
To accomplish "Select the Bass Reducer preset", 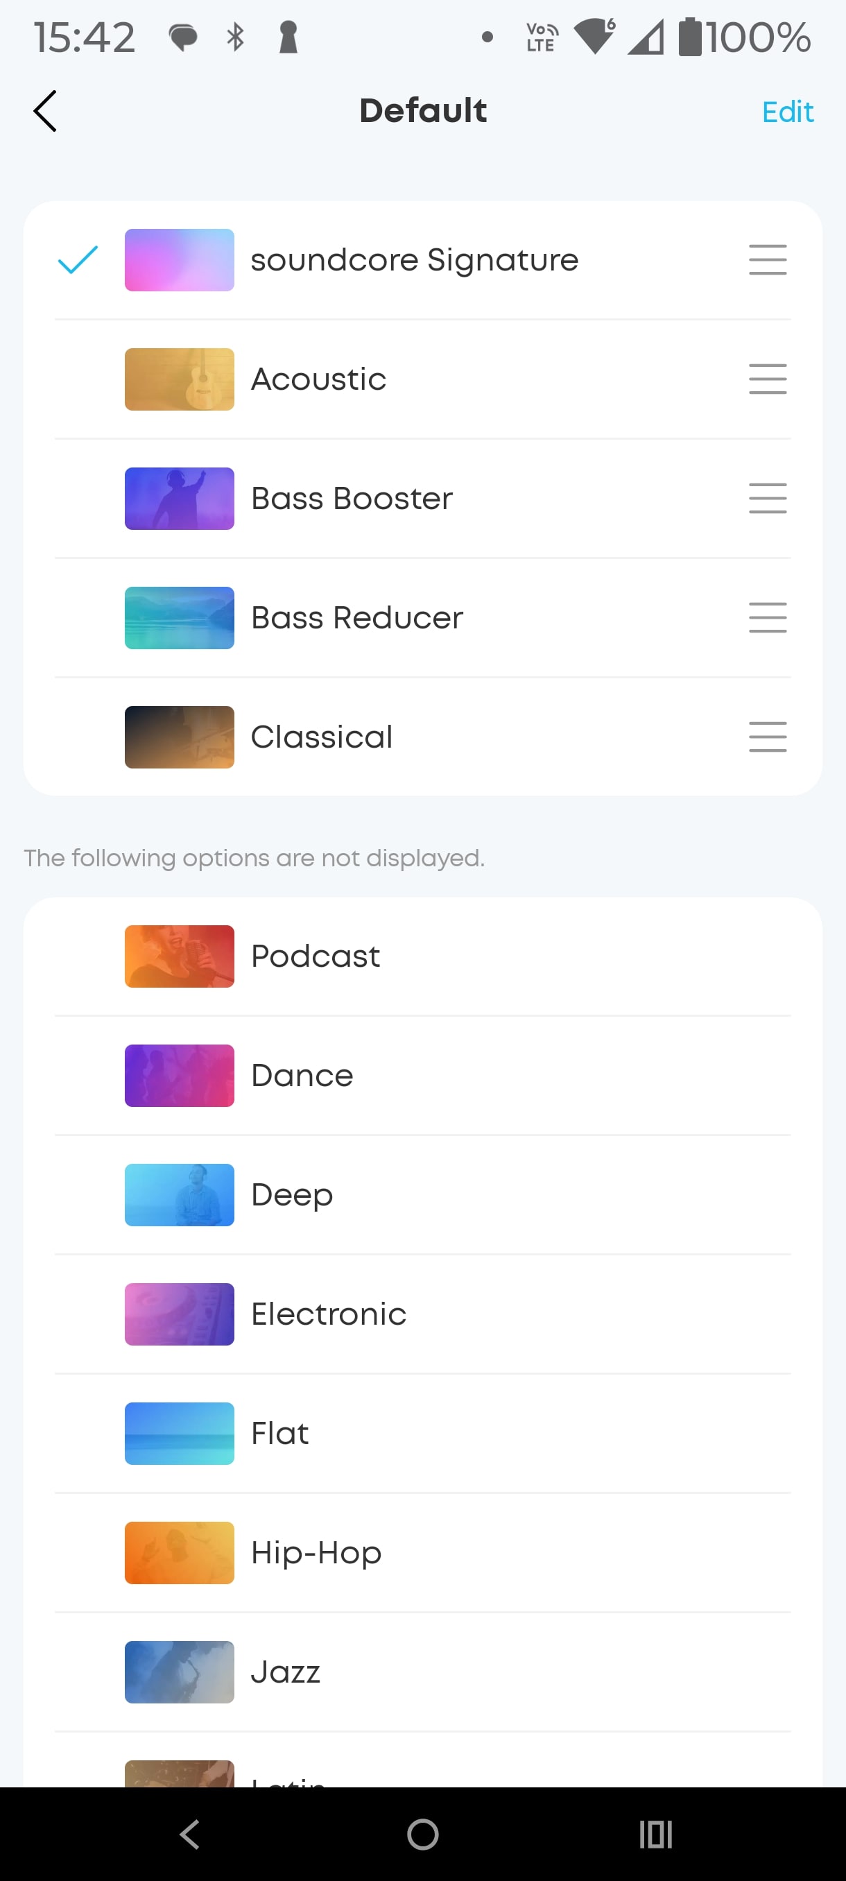I will [356, 618].
